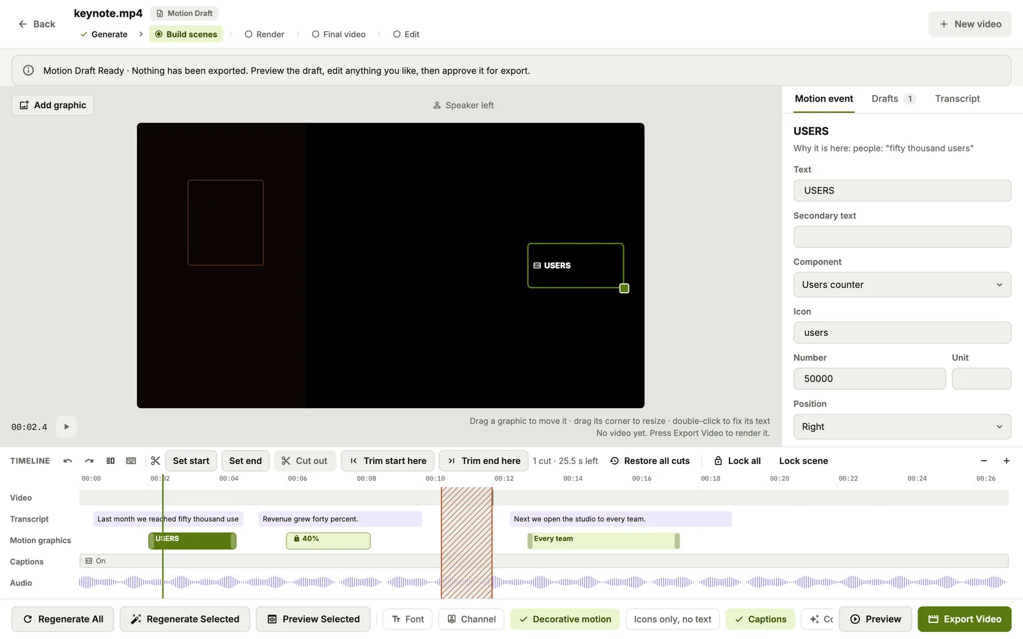Open the keyboard shortcuts icon

pyautogui.click(x=131, y=461)
